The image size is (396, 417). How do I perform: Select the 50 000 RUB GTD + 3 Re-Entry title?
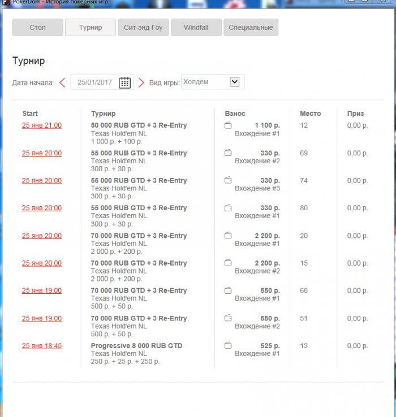(x=139, y=125)
